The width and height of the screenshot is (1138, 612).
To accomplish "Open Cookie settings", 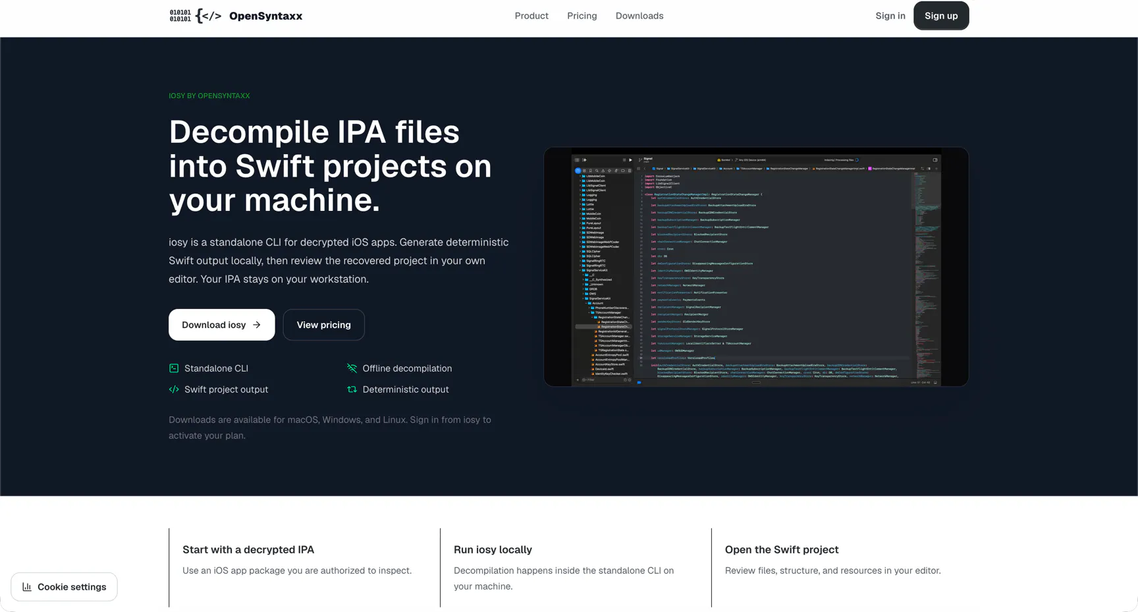I will tap(65, 587).
